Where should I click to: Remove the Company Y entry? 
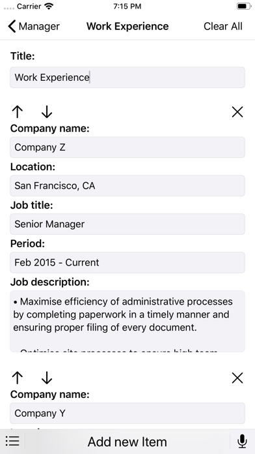pyautogui.click(x=237, y=378)
